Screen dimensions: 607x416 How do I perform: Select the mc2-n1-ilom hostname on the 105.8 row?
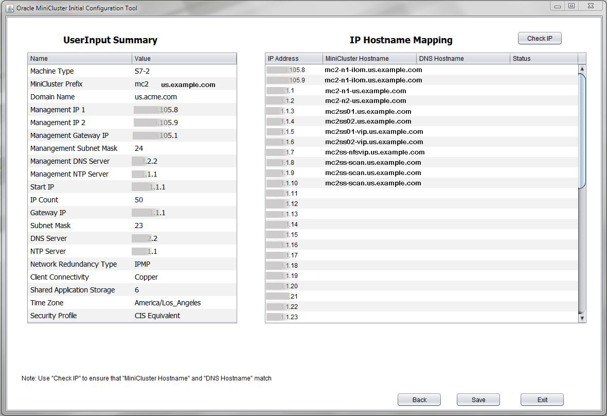[x=373, y=70]
